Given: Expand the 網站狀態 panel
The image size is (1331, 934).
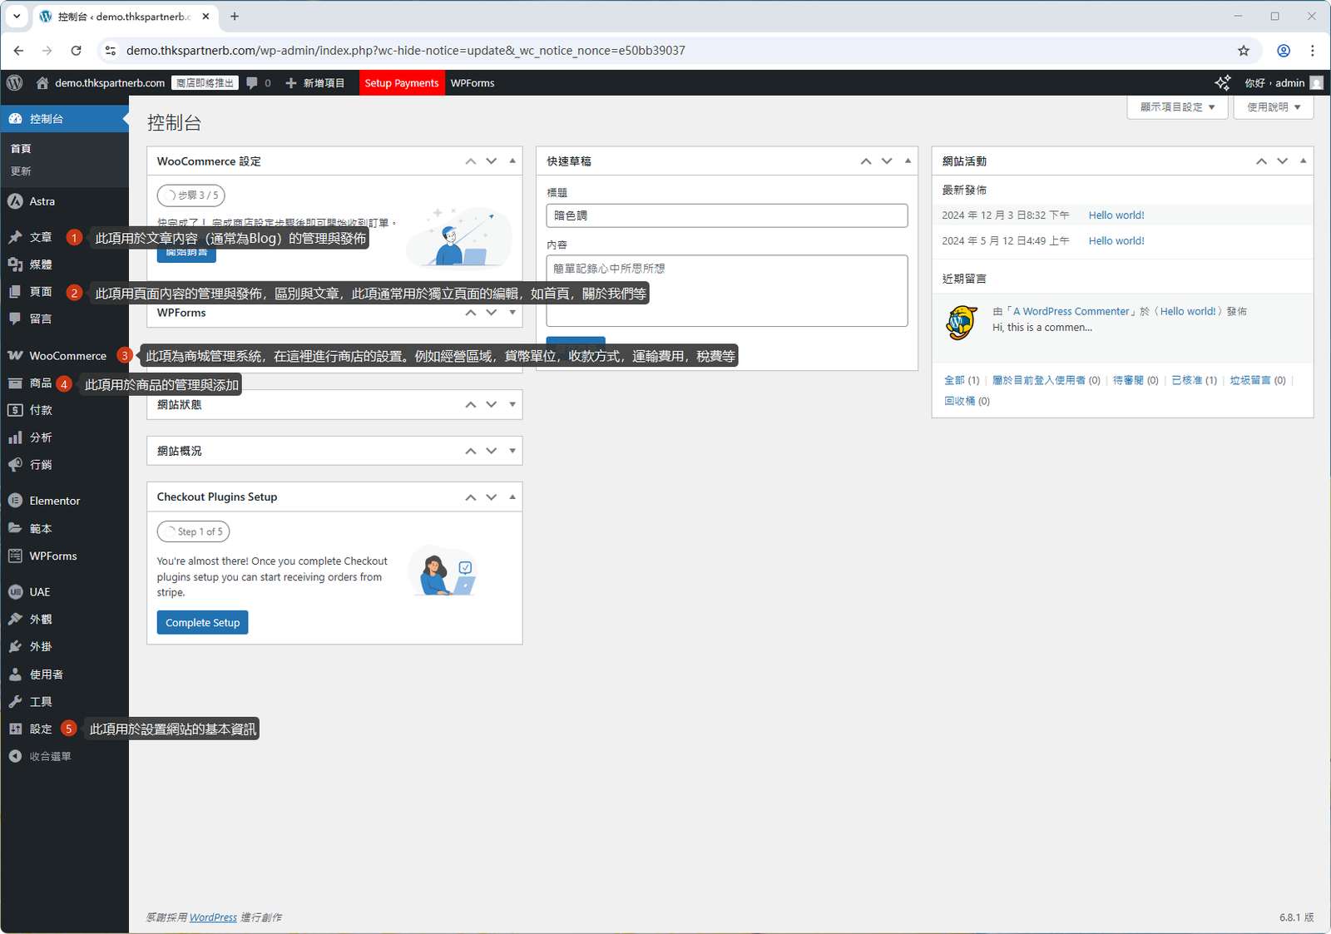Looking at the screenshot, I should 512,404.
